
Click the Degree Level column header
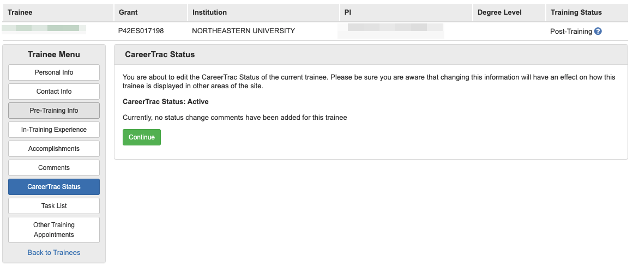(x=499, y=12)
